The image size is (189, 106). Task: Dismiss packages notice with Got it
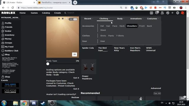(76, 89)
